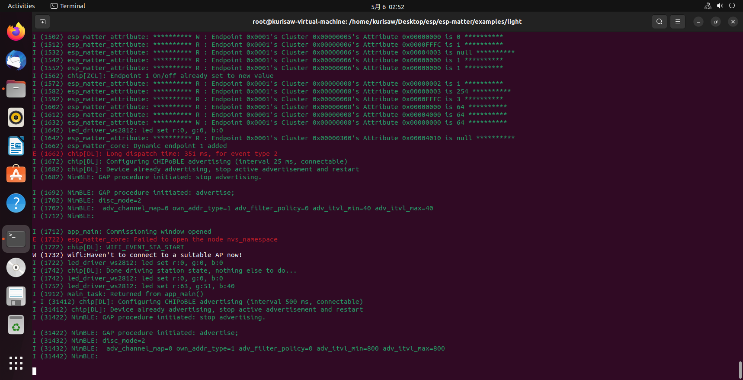Open the clock and calendar panel

[388, 6]
